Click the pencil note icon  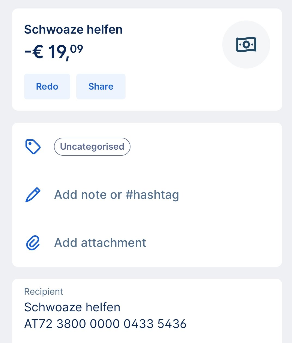click(33, 195)
